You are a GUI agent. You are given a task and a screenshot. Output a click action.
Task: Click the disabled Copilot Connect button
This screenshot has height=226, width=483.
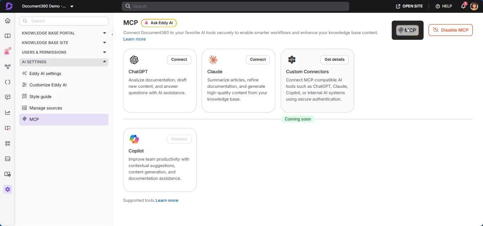(x=179, y=139)
